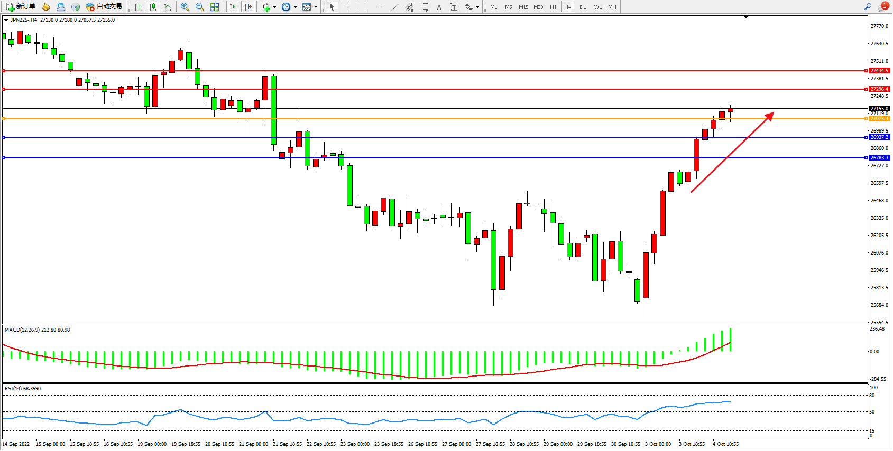Image resolution: width=893 pixels, height=451 pixels.
Task: Switch chart to bar chart mode
Action: 138,7
